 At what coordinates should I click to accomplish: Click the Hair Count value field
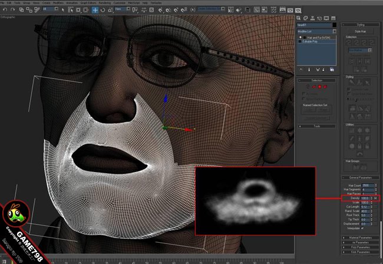pos(368,186)
